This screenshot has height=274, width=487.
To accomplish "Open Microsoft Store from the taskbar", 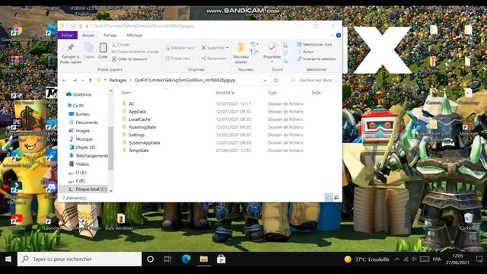I will coord(221,259).
